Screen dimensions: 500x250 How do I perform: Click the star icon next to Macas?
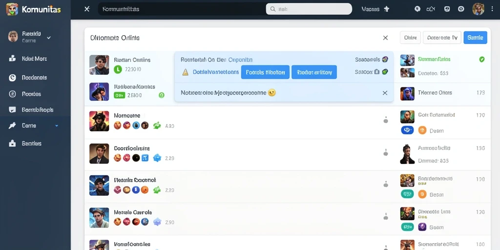387,9
